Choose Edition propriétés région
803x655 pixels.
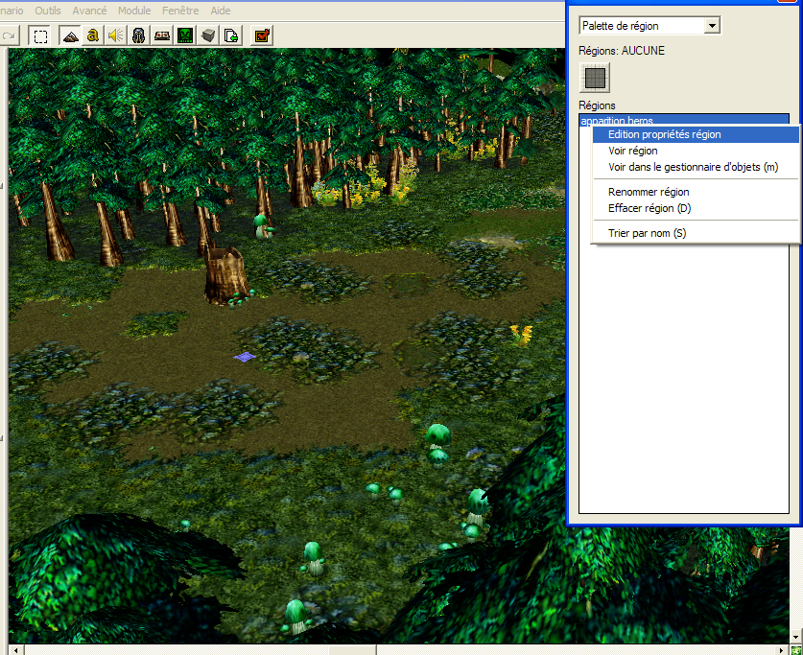(664, 135)
